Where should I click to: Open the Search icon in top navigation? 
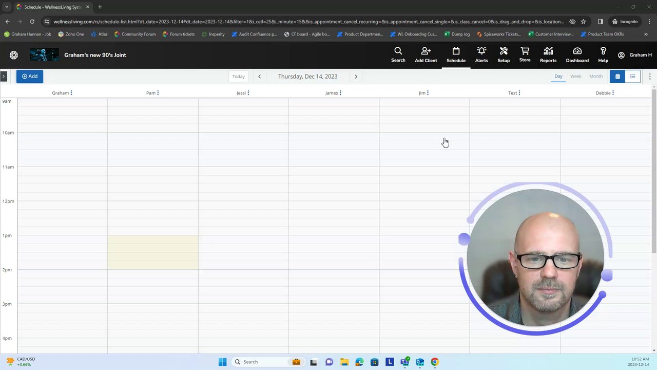point(398,54)
